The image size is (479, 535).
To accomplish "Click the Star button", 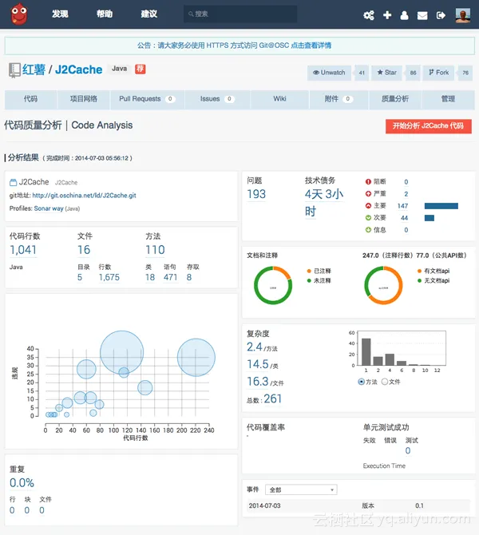I will pyautogui.click(x=387, y=73).
